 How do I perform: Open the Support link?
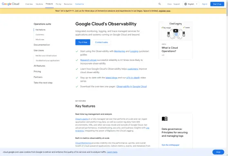pyautogui.click(x=177, y=4)
